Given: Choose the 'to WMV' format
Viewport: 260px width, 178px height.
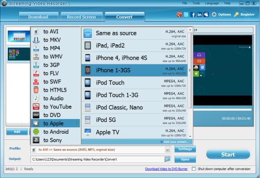Looking at the screenshot, I should coord(55,56).
